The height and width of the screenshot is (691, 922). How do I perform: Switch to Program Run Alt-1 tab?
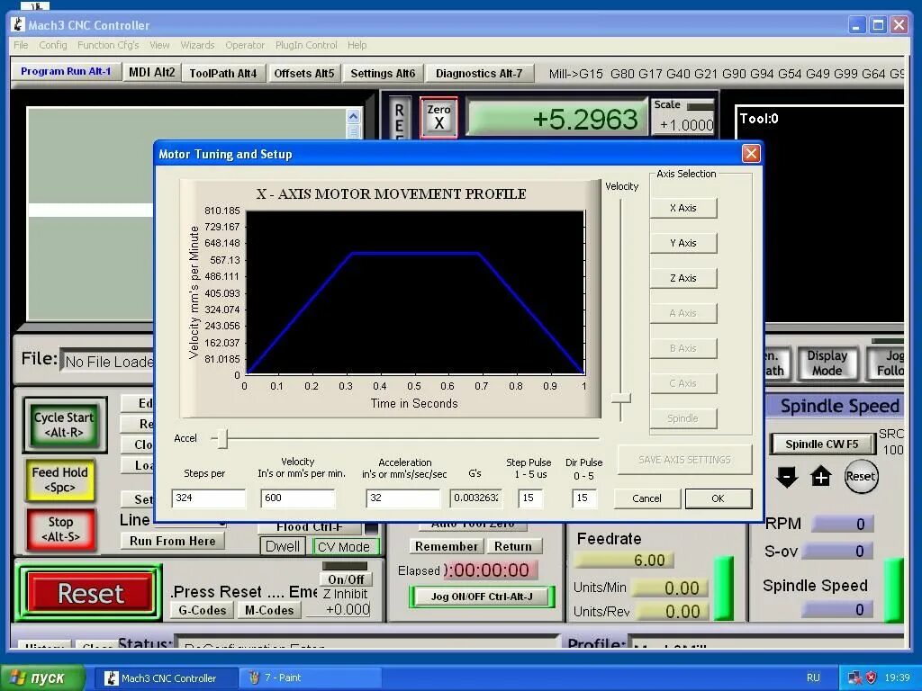tap(66, 71)
